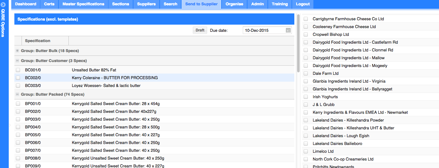Click spec code BP005/0
This screenshot has height=168, width=439.
pyautogui.click(x=33, y=135)
